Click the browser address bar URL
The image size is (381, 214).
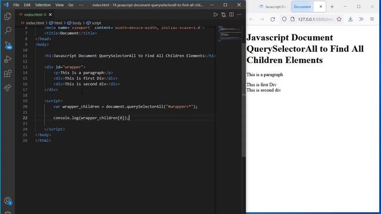pyautogui.click(x=316, y=19)
